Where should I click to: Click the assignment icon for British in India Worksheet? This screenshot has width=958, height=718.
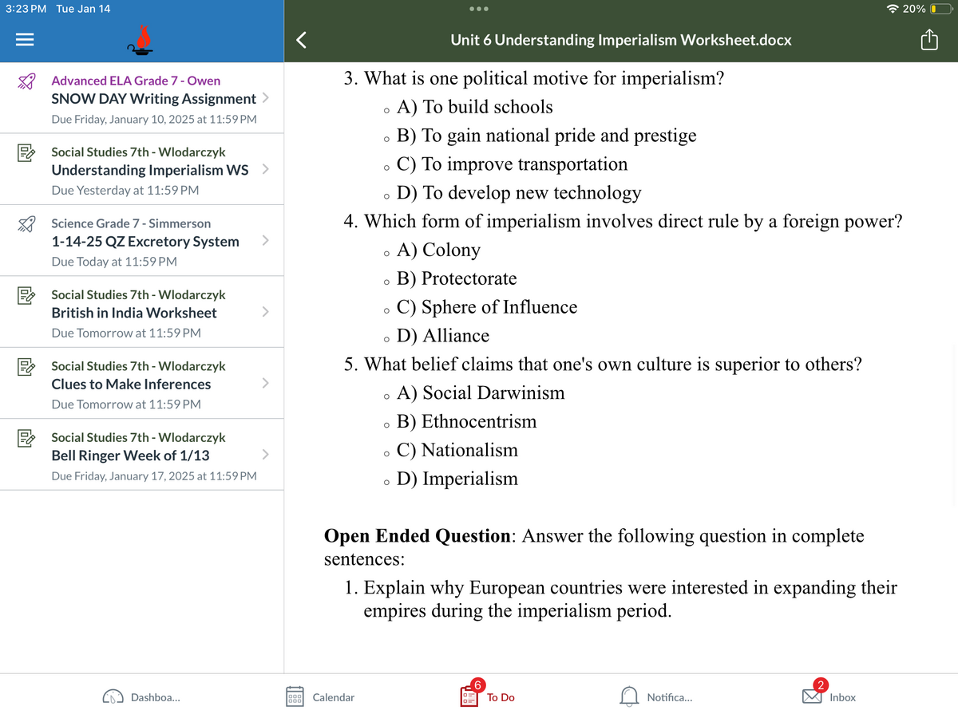click(x=27, y=295)
